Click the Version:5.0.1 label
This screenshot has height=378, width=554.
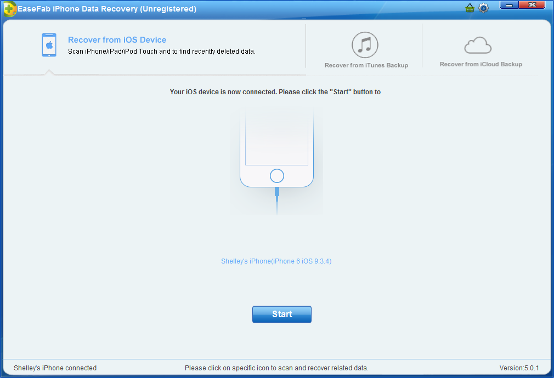[x=519, y=368]
